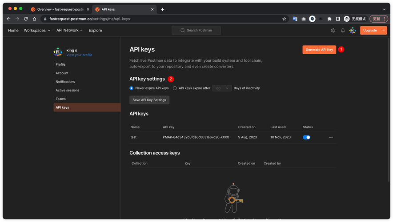Open the days of inactivity dropdown

(222, 88)
